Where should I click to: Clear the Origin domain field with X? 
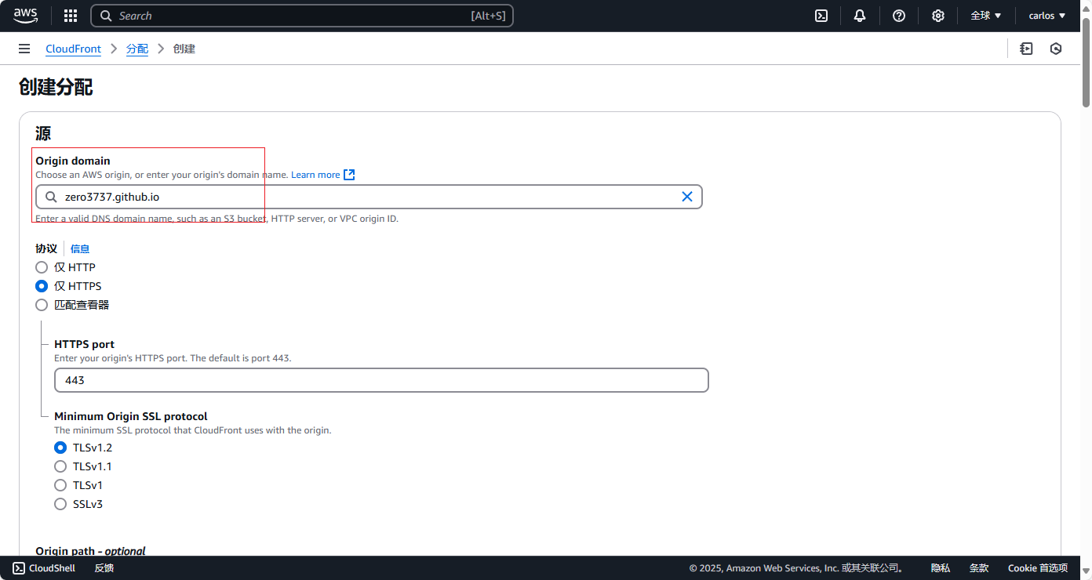pyautogui.click(x=687, y=197)
